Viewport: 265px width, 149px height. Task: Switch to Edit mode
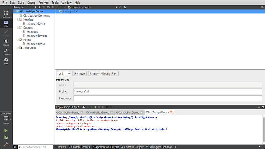click(x=6, y=23)
